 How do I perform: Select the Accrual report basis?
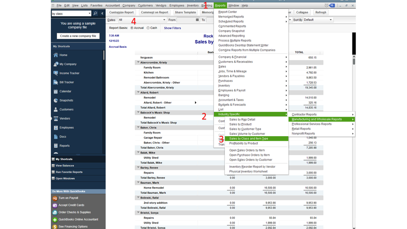(x=132, y=28)
